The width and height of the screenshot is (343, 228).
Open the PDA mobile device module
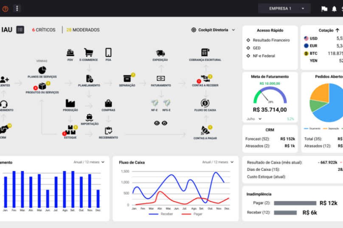pyautogui.click(x=108, y=53)
